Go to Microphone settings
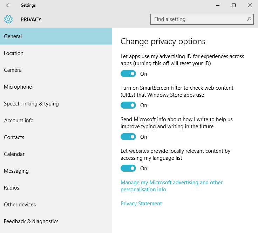The height and width of the screenshot is (233, 258). click(x=56, y=87)
